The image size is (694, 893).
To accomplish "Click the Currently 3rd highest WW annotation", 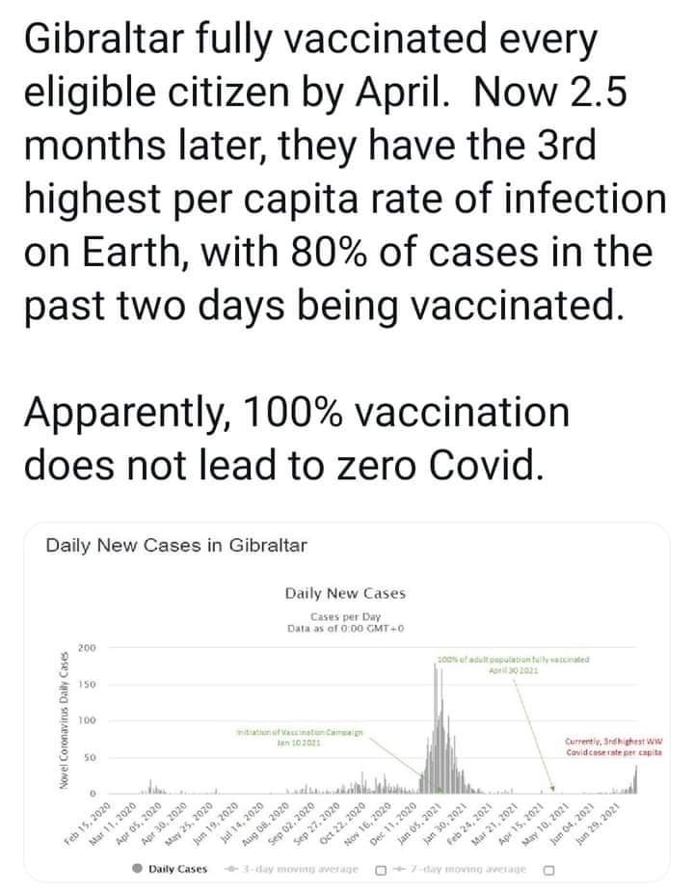I will (x=611, y=745).
